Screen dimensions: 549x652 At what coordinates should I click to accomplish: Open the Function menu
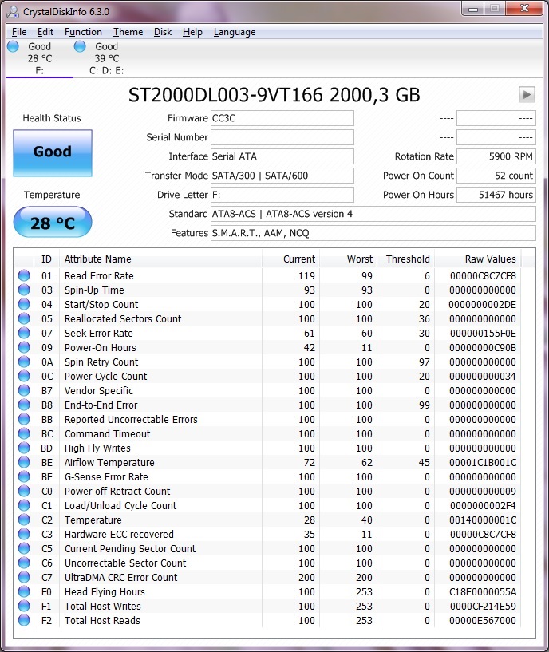(x=83, y=32)
